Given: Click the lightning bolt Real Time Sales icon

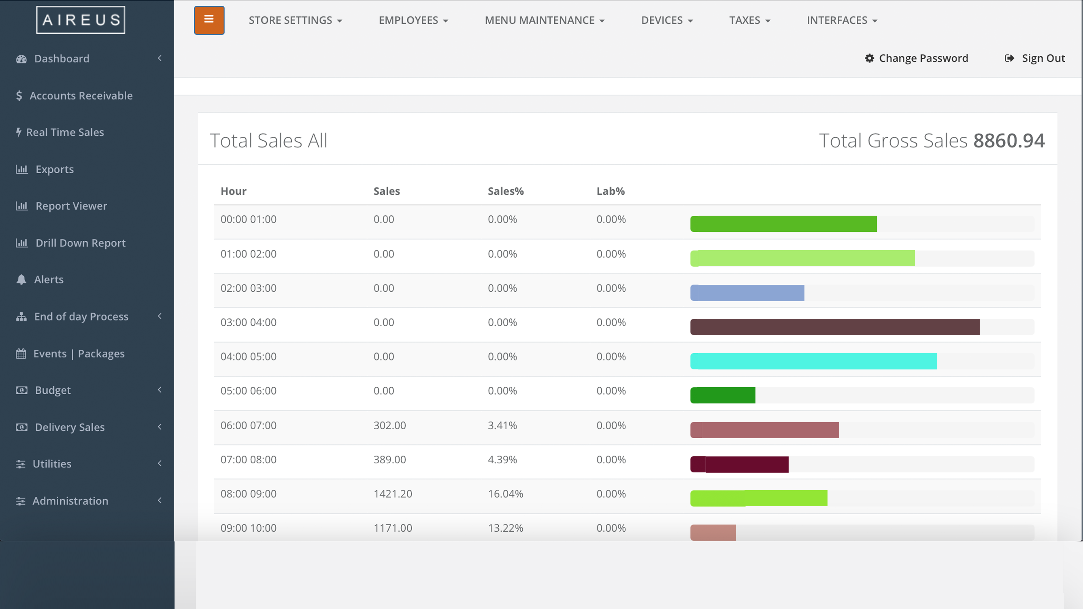Looking at the screenshot, I should [19, 132].
